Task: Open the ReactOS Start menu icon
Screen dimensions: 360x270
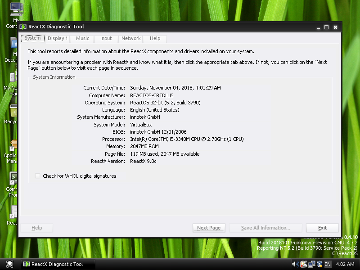Action: [9, 264]
